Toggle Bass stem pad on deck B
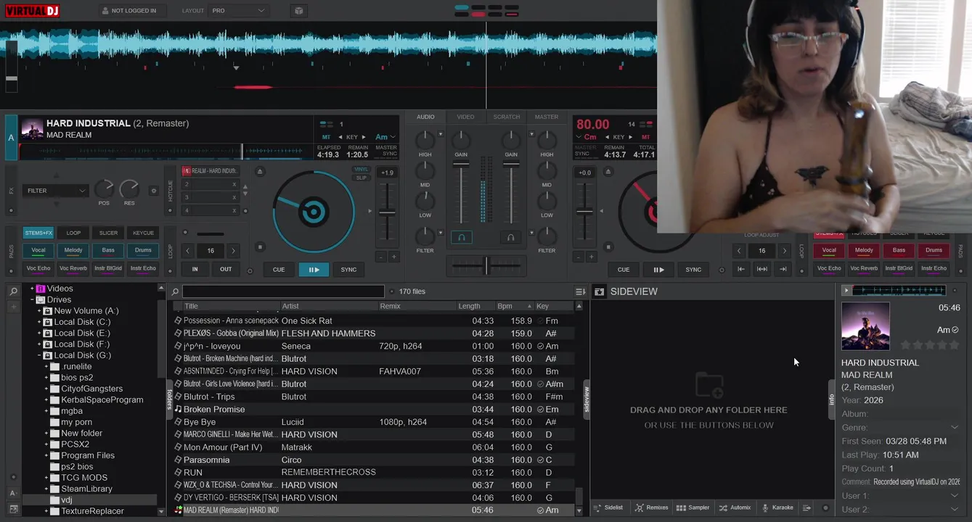Viewport: 972px width, 522px height. (x=899, y=250)
